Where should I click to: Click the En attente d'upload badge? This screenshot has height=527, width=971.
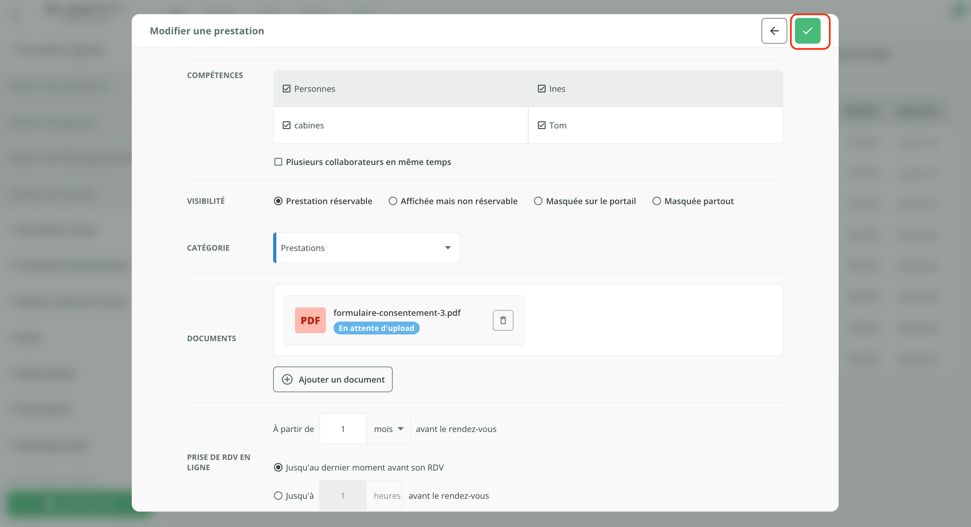pos(376,328)
